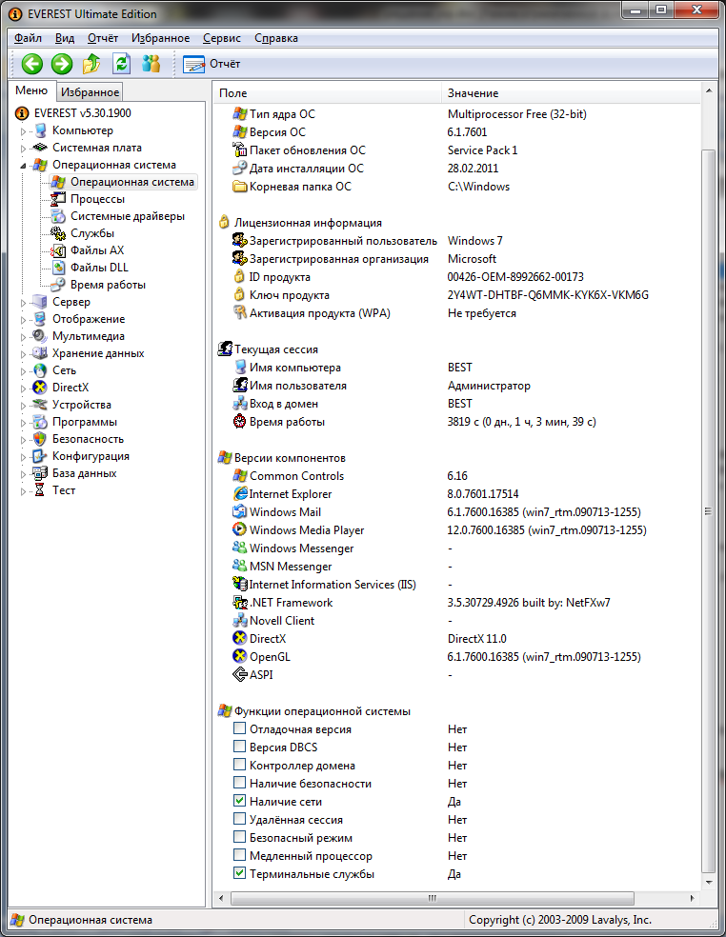Screen dimensions: 726x937
Task: Click the Refresh toolbar icon
Action: pyautogui.click(x=121, y=64)
